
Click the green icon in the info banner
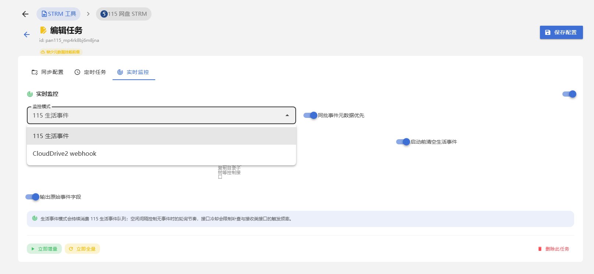(x=35, y=218)
